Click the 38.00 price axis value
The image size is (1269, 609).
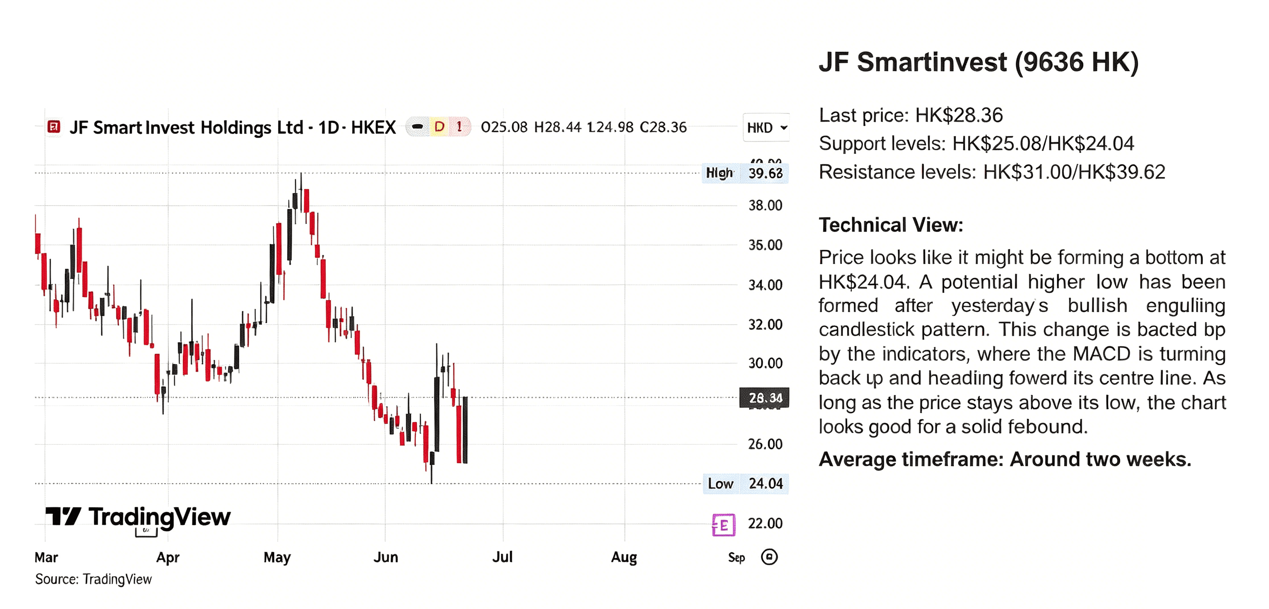click(765, 205)
